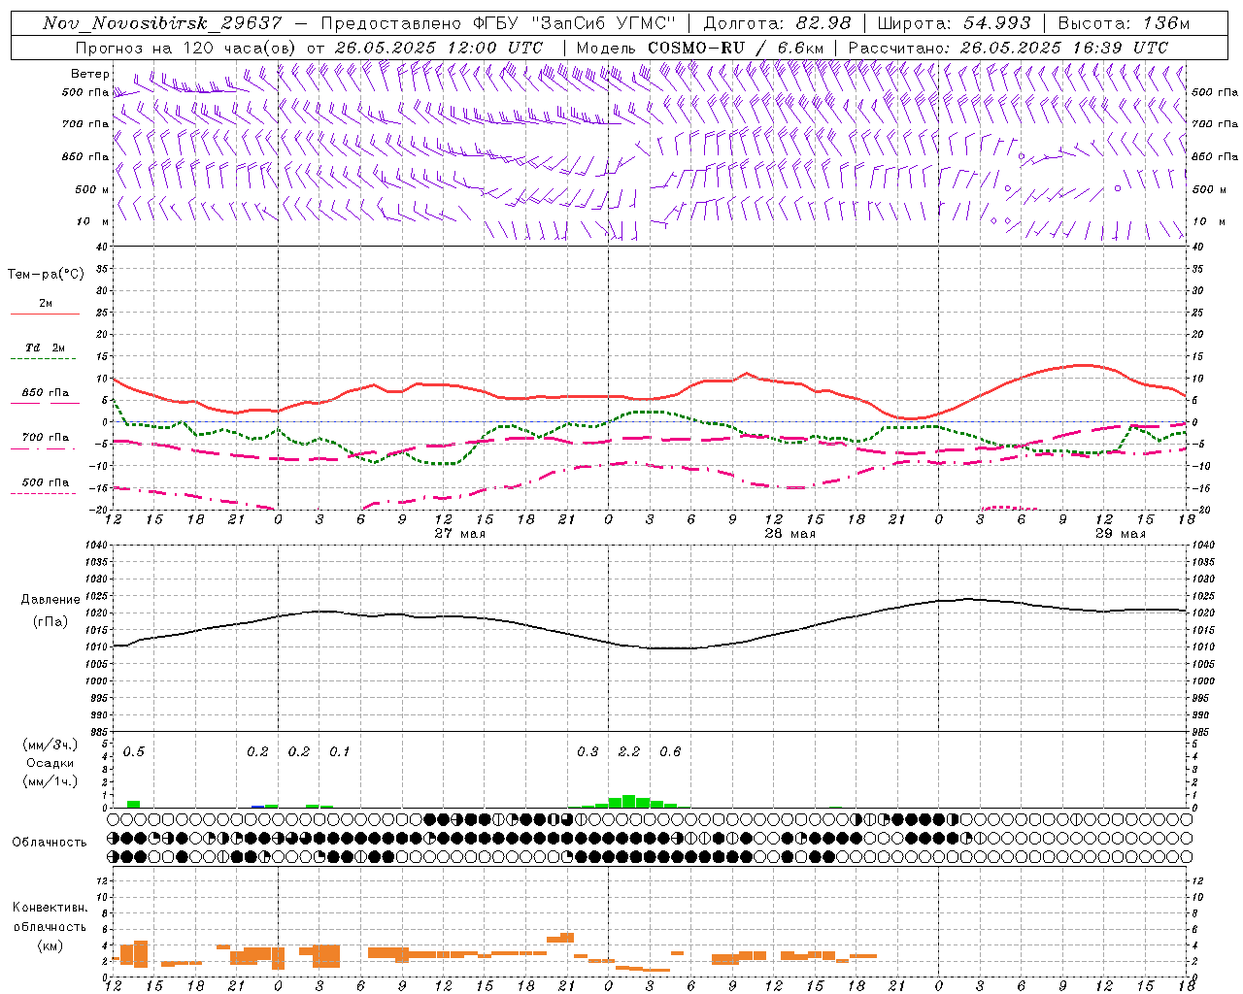
Task: Click the "Ветер" wind panel label
Action: pos(90,74)
